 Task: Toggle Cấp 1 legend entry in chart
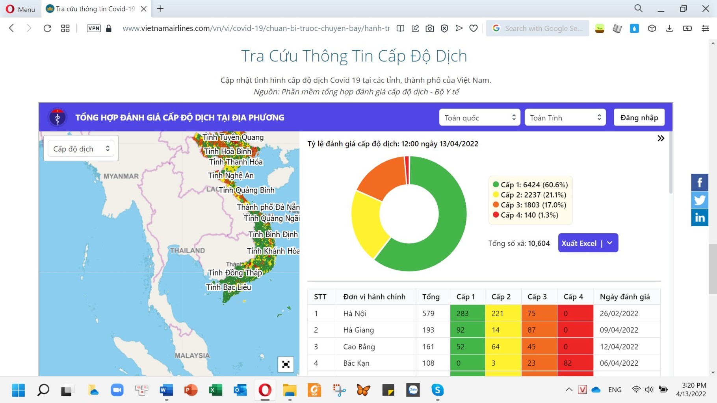(x=530, y=185)
